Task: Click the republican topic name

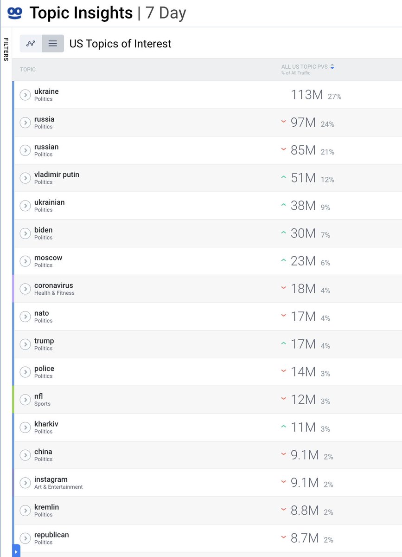Action: tap(51, 535)
